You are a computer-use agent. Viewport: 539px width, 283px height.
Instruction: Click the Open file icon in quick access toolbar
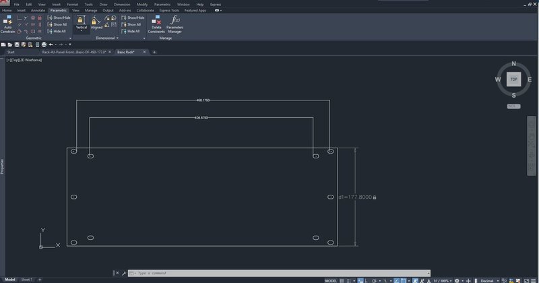(10, 44)
